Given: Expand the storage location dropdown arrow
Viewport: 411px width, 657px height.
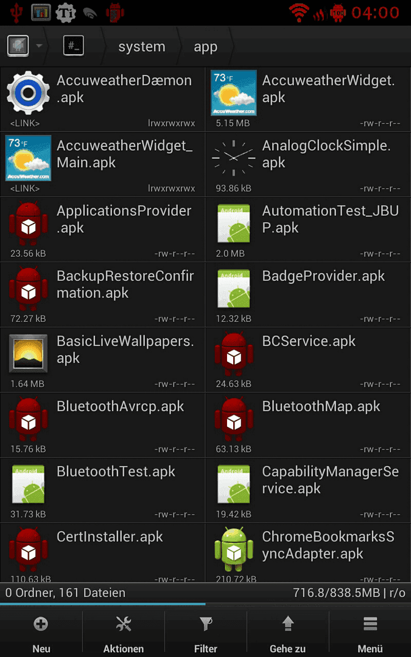Looking at the screenshot, I should click(38, 46).
